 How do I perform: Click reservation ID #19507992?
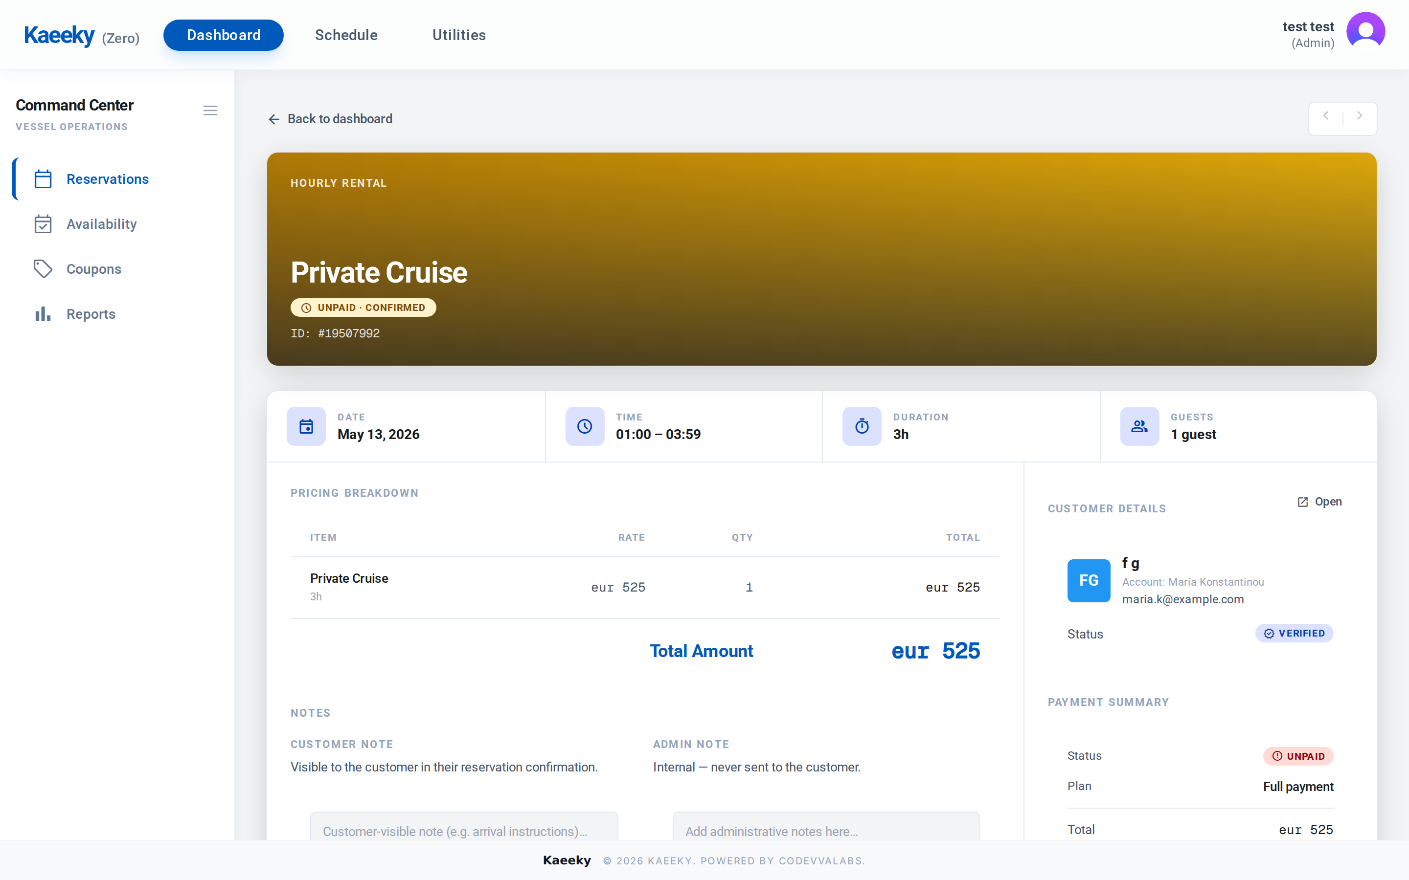335,333
